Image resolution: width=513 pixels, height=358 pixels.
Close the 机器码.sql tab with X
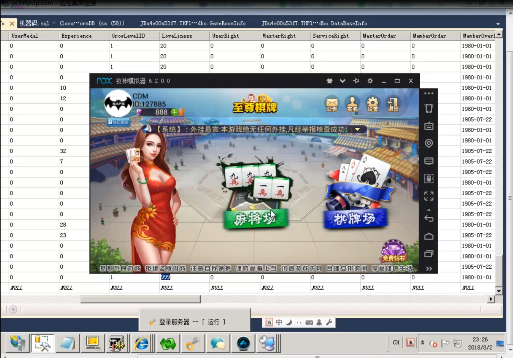[12, 23]
